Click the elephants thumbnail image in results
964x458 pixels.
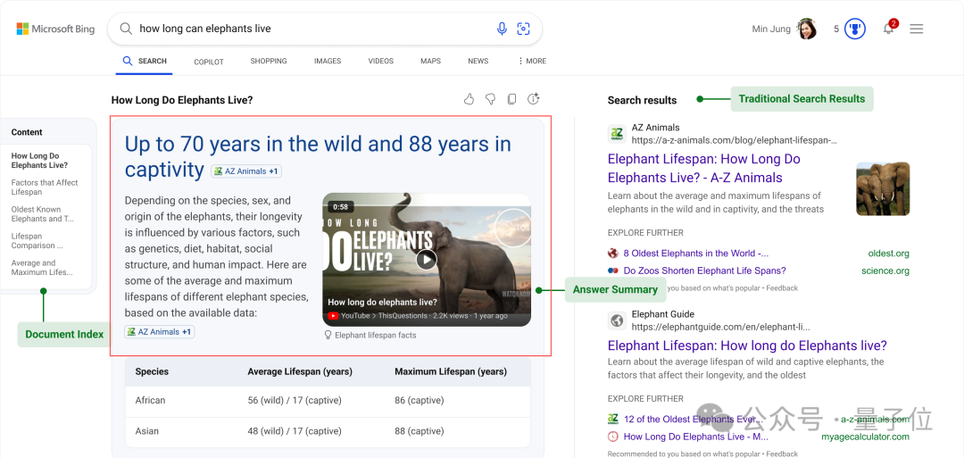point(882,188)
